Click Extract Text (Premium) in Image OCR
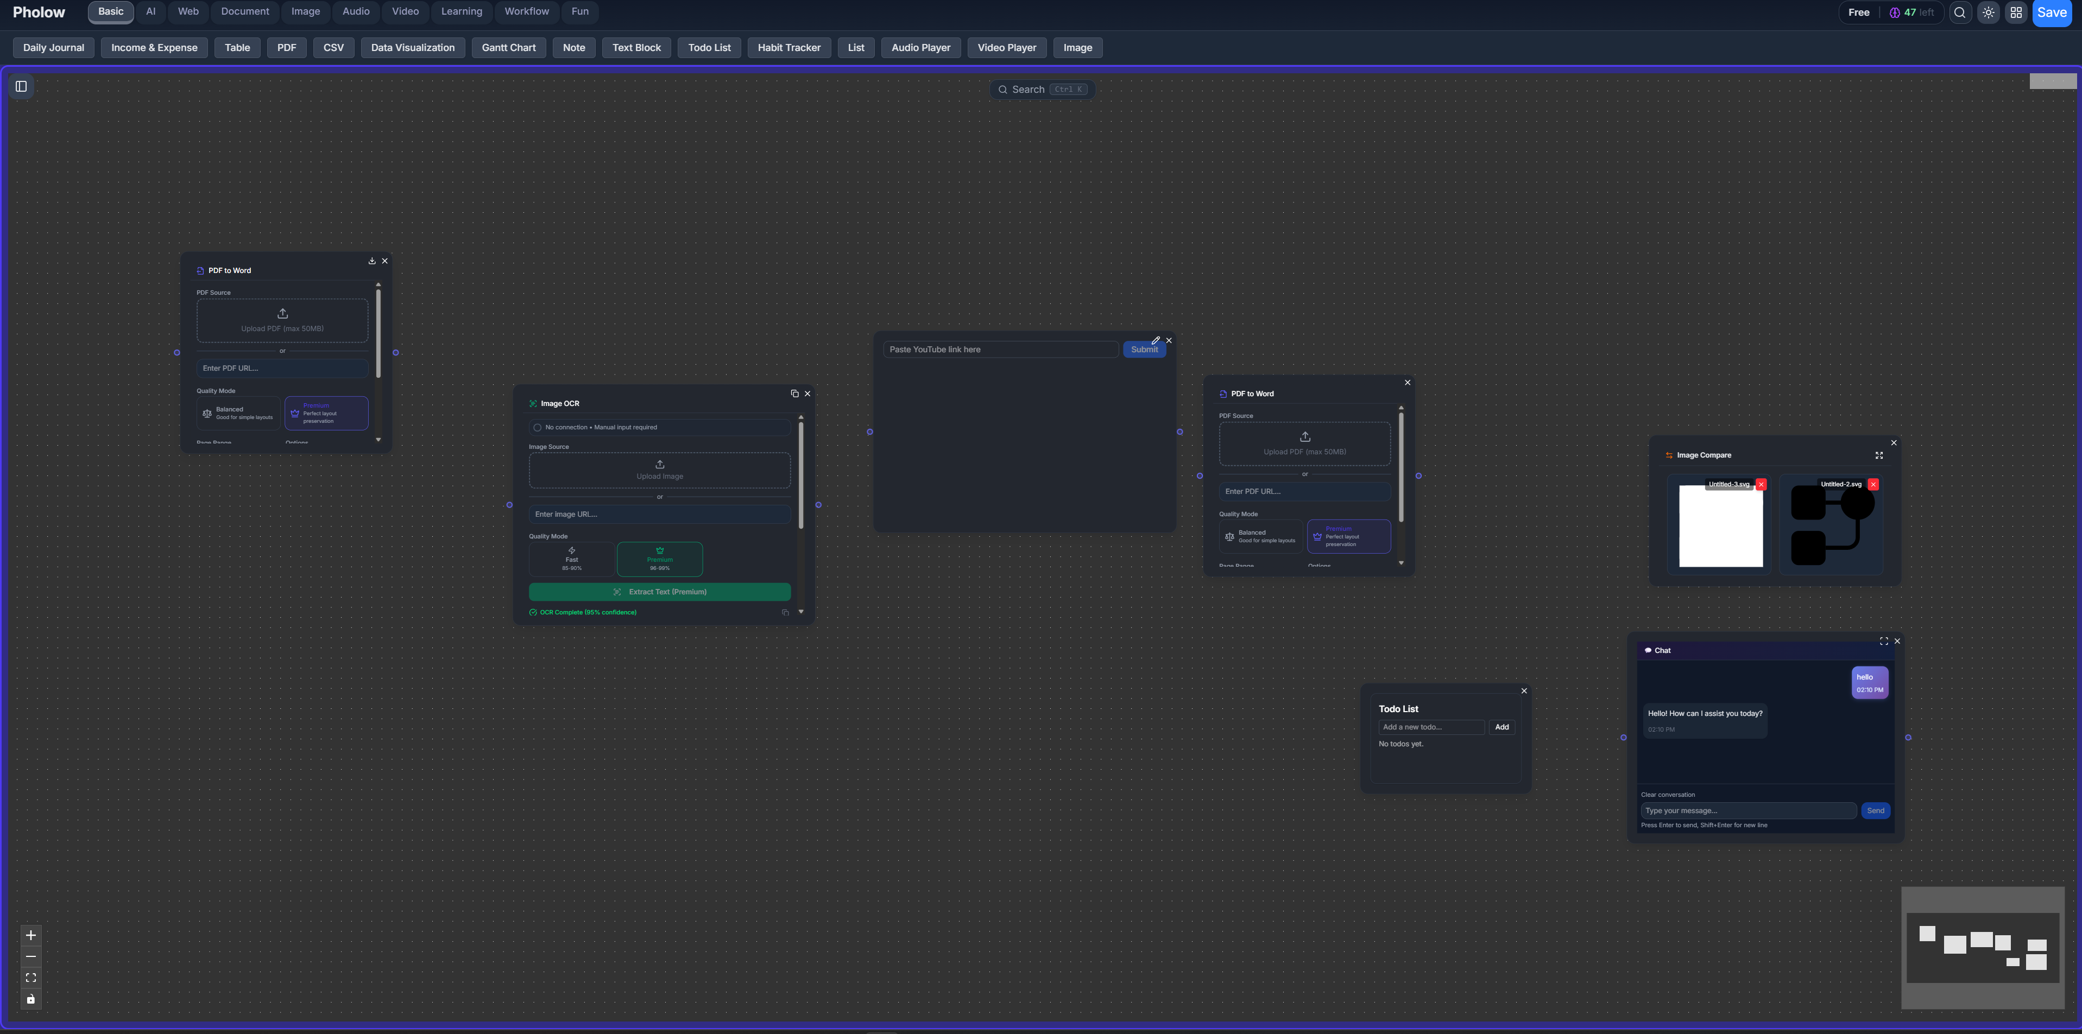2082x1034 pixels. tap(659, 591)
